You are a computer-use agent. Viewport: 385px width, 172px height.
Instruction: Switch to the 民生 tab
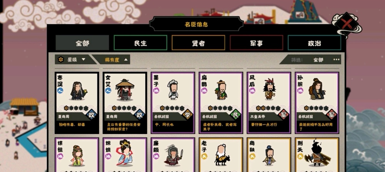(140, 43)
